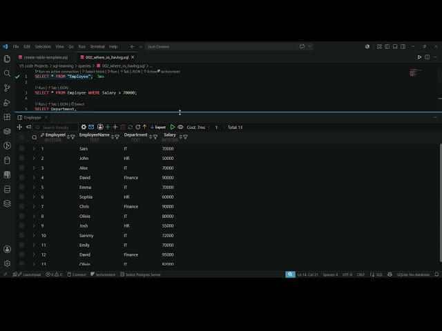442x331 pixels.
Task: Open the Manage gear in the activity bar
Action: coord(7,263)
